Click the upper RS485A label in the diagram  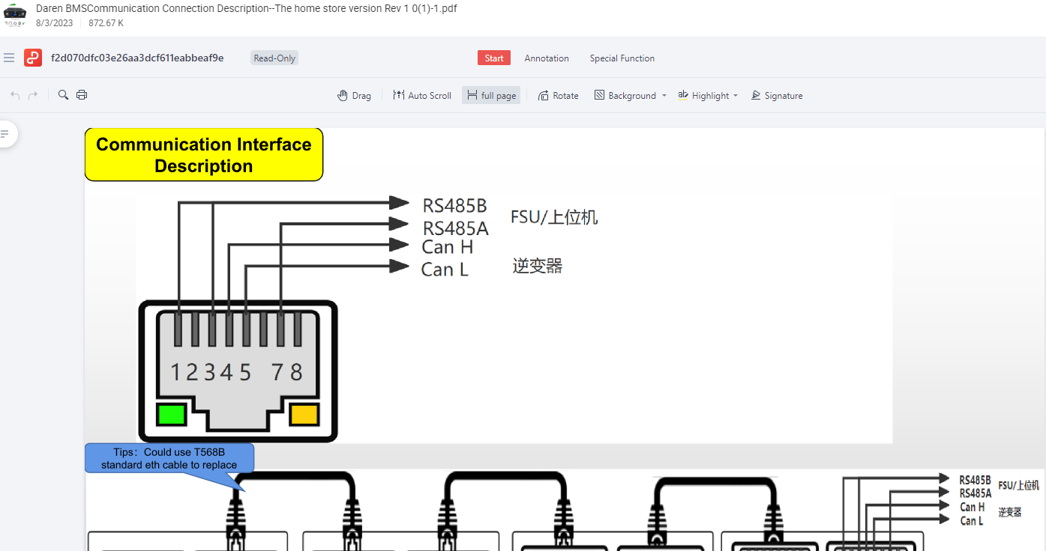(x=456, y=228)
